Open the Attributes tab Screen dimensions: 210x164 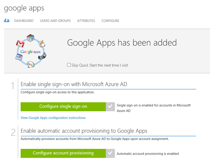86,21
